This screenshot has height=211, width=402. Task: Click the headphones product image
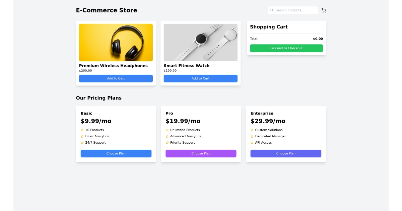coord(116,43)
